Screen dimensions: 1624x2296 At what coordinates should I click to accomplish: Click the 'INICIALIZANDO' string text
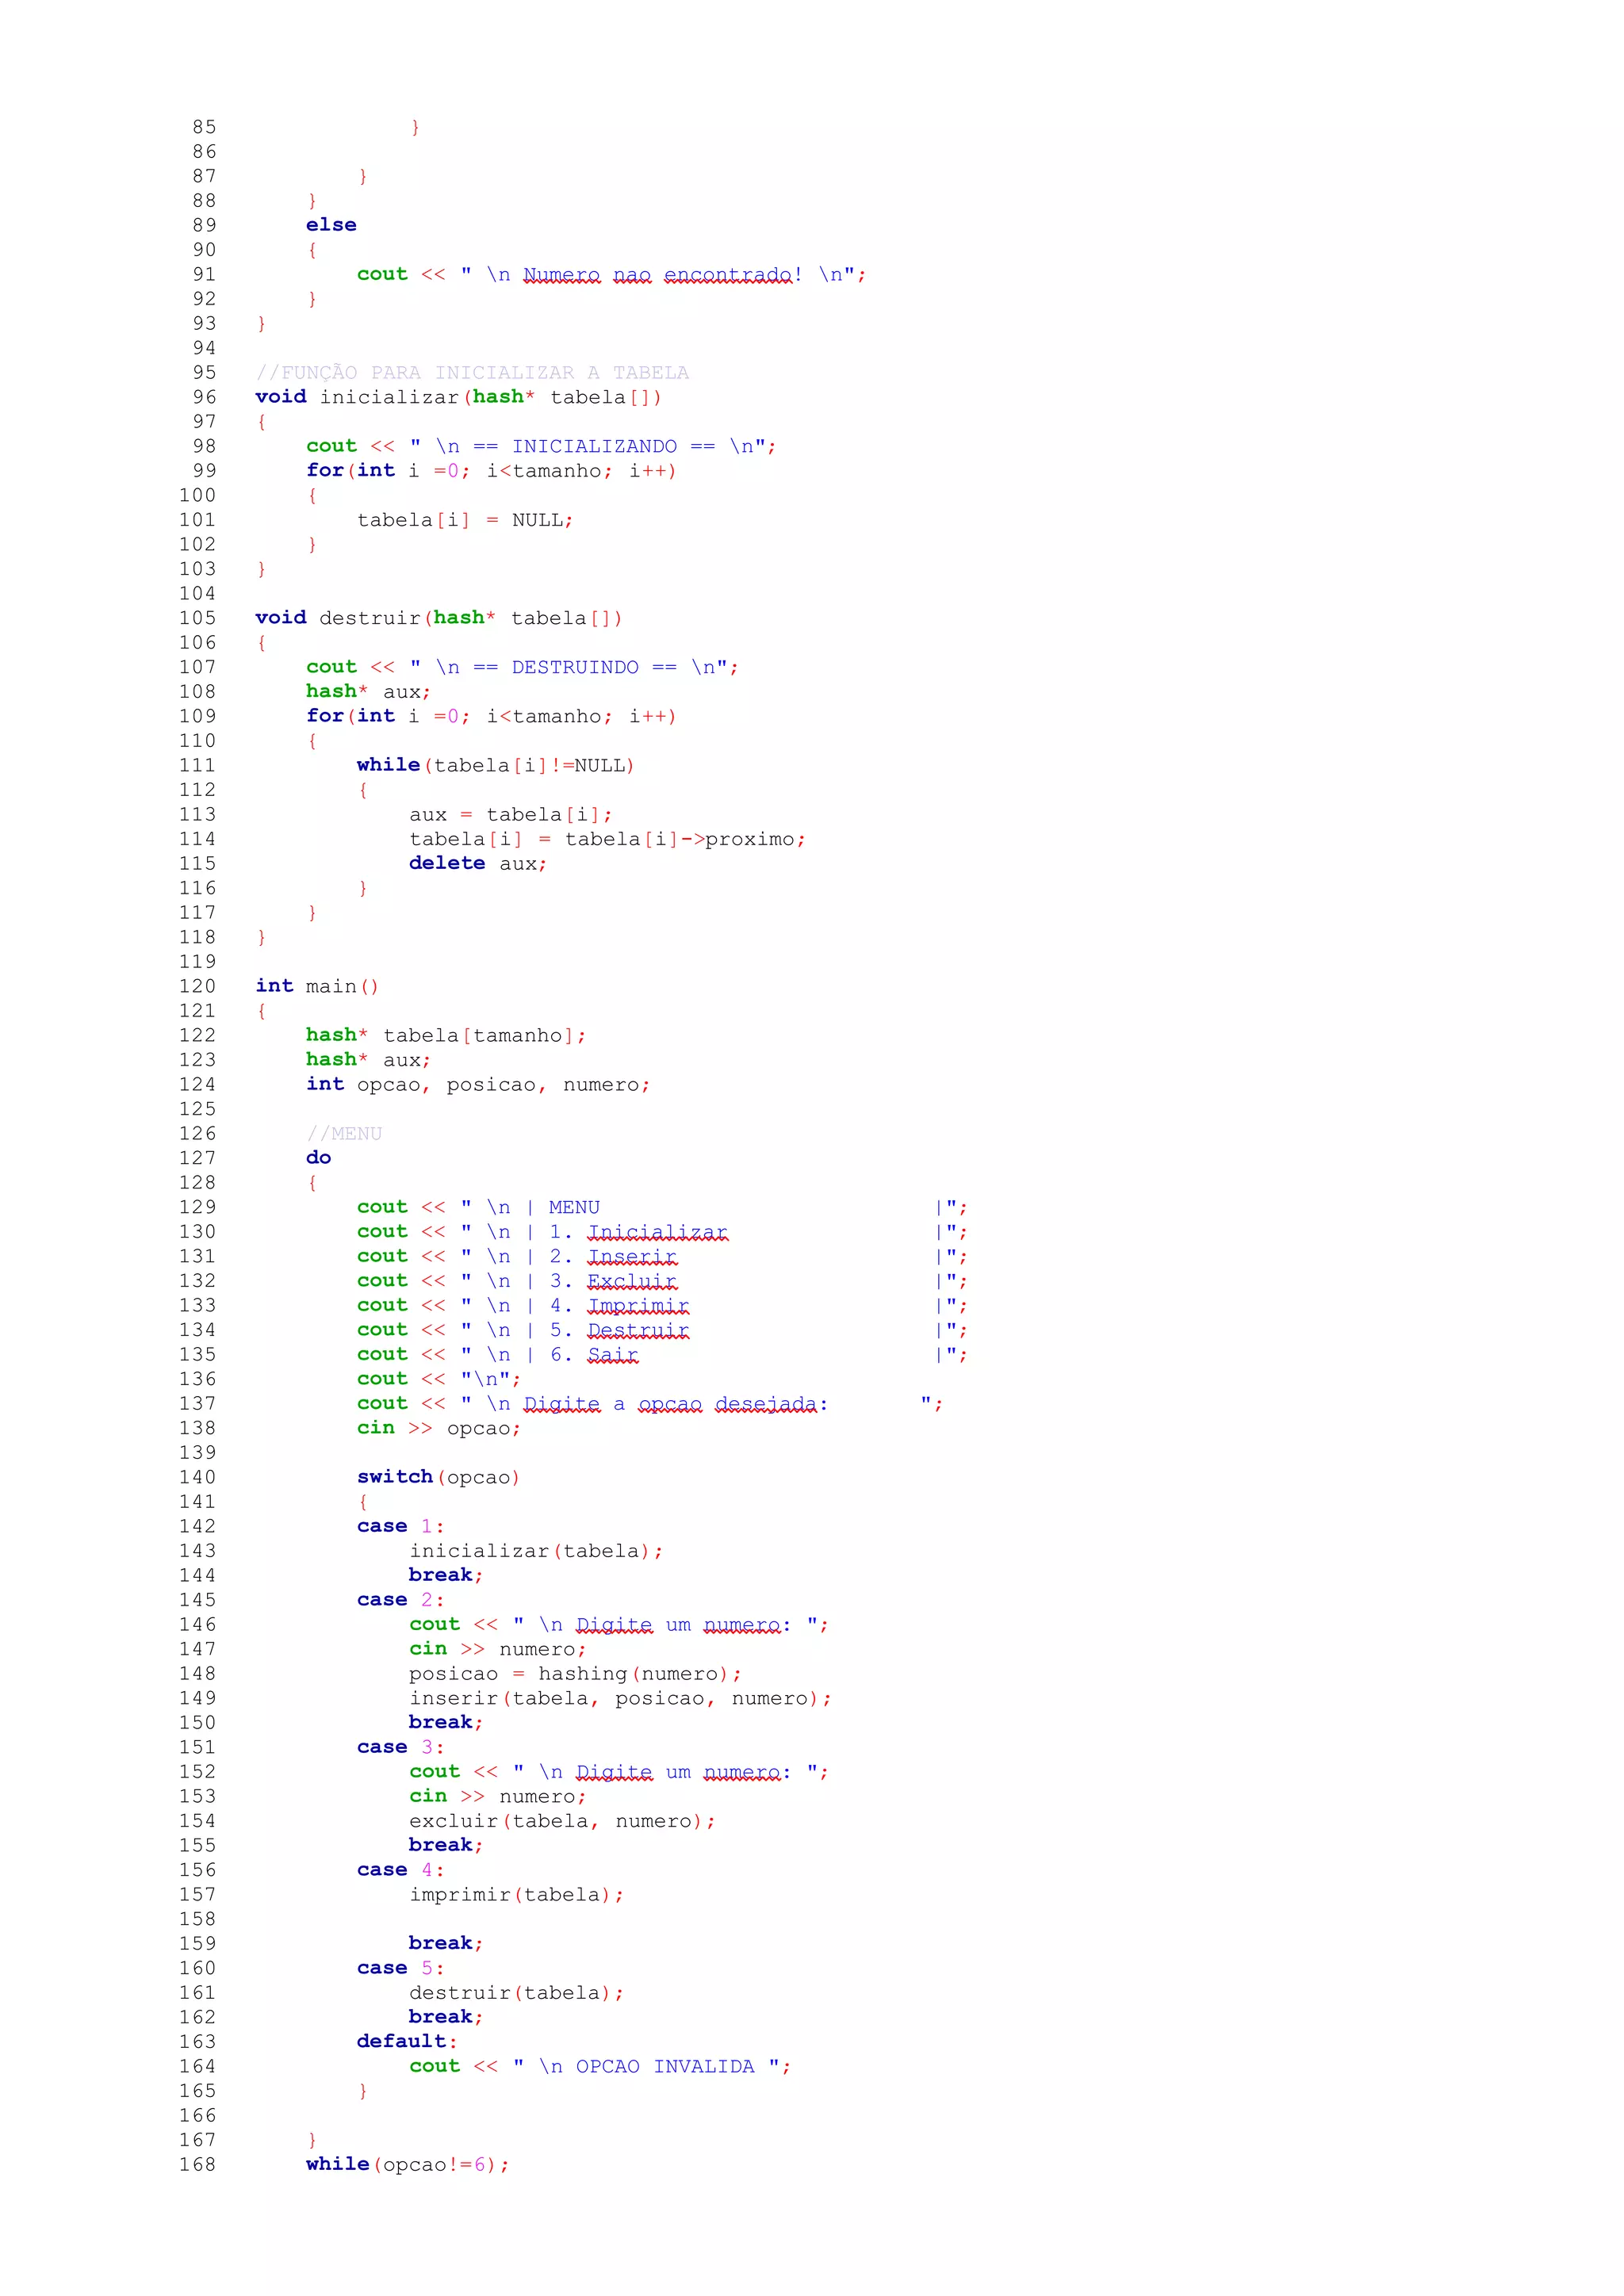pyautogui.click(x=594, y=446)
